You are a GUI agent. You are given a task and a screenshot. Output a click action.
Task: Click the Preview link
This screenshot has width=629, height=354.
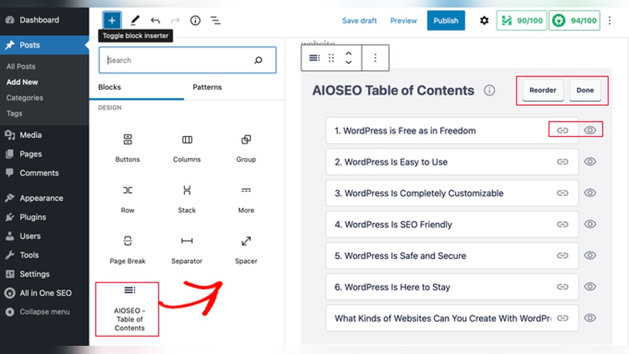point(403,21)
